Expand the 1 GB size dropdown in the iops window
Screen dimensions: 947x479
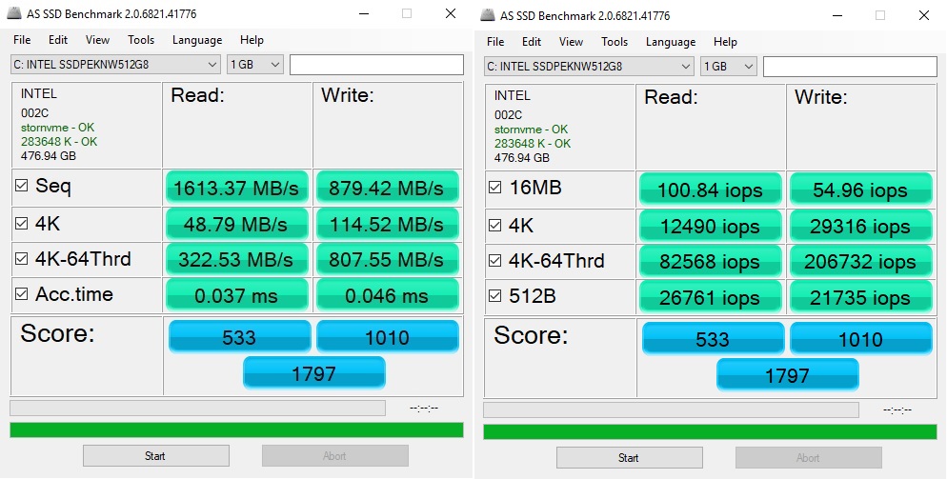click(x=749, y=67)
